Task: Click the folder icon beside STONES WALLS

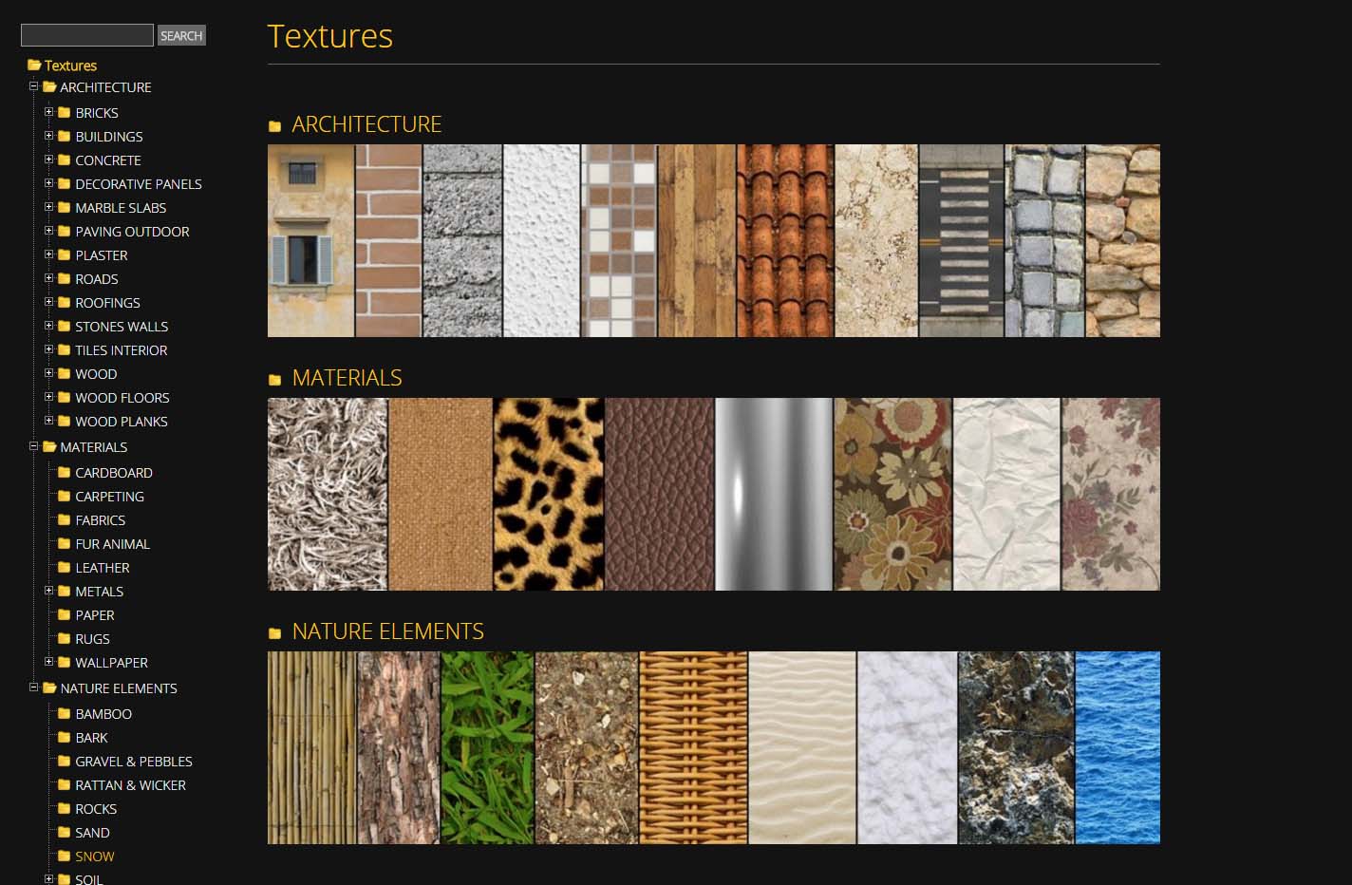Action: 65,326
